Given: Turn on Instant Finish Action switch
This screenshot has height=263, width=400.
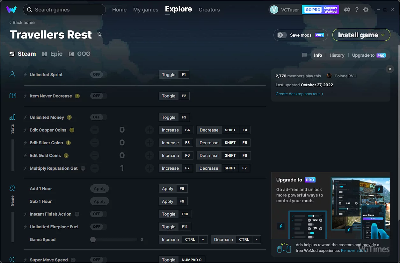Looking at the screenshot, I should (98, 214).
